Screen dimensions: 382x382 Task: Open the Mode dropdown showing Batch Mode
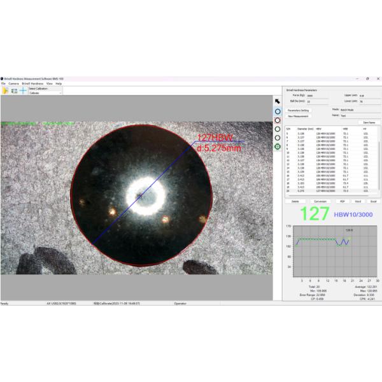pyautogui.click(x=360, y=109)
